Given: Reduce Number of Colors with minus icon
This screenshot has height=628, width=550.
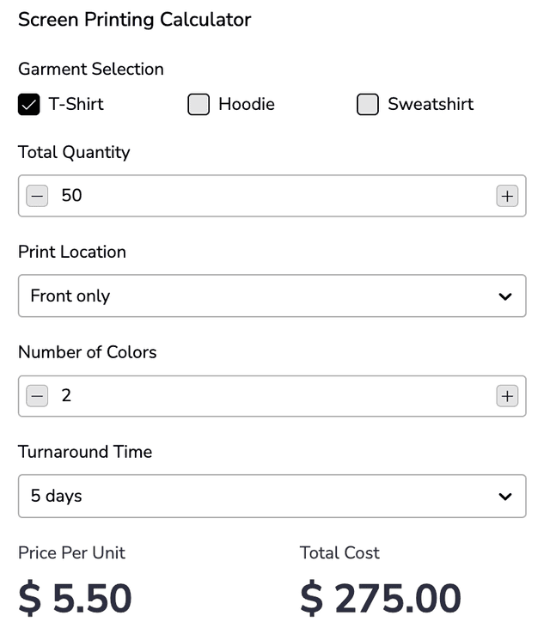Looking at the screenshot, I should pos(37,396).
